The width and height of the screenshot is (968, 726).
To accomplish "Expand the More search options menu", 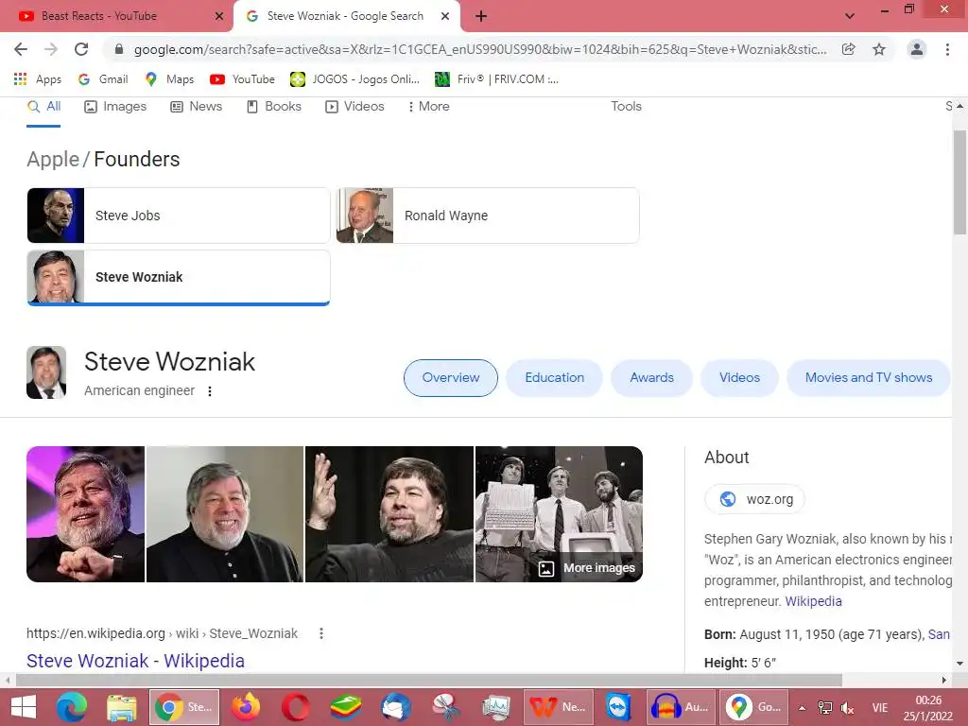I will [x=428, y=106].
